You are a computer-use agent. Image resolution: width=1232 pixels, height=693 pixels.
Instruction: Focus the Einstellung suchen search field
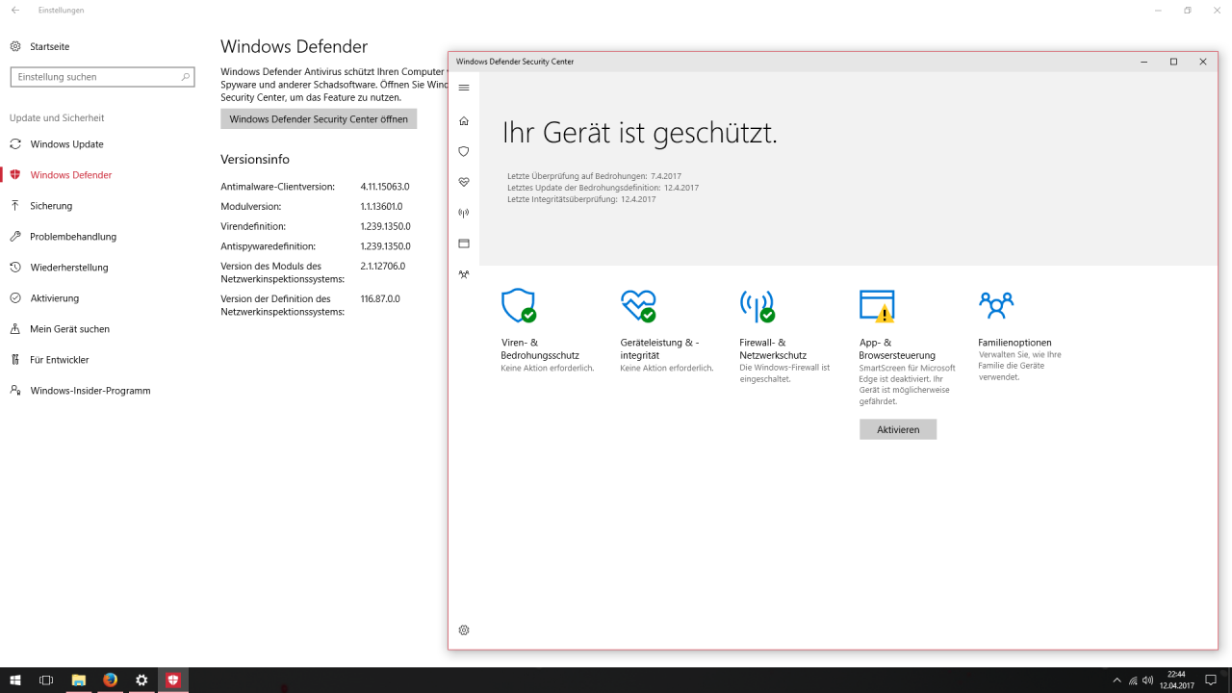pyautogui.click(x=102, y=77)
